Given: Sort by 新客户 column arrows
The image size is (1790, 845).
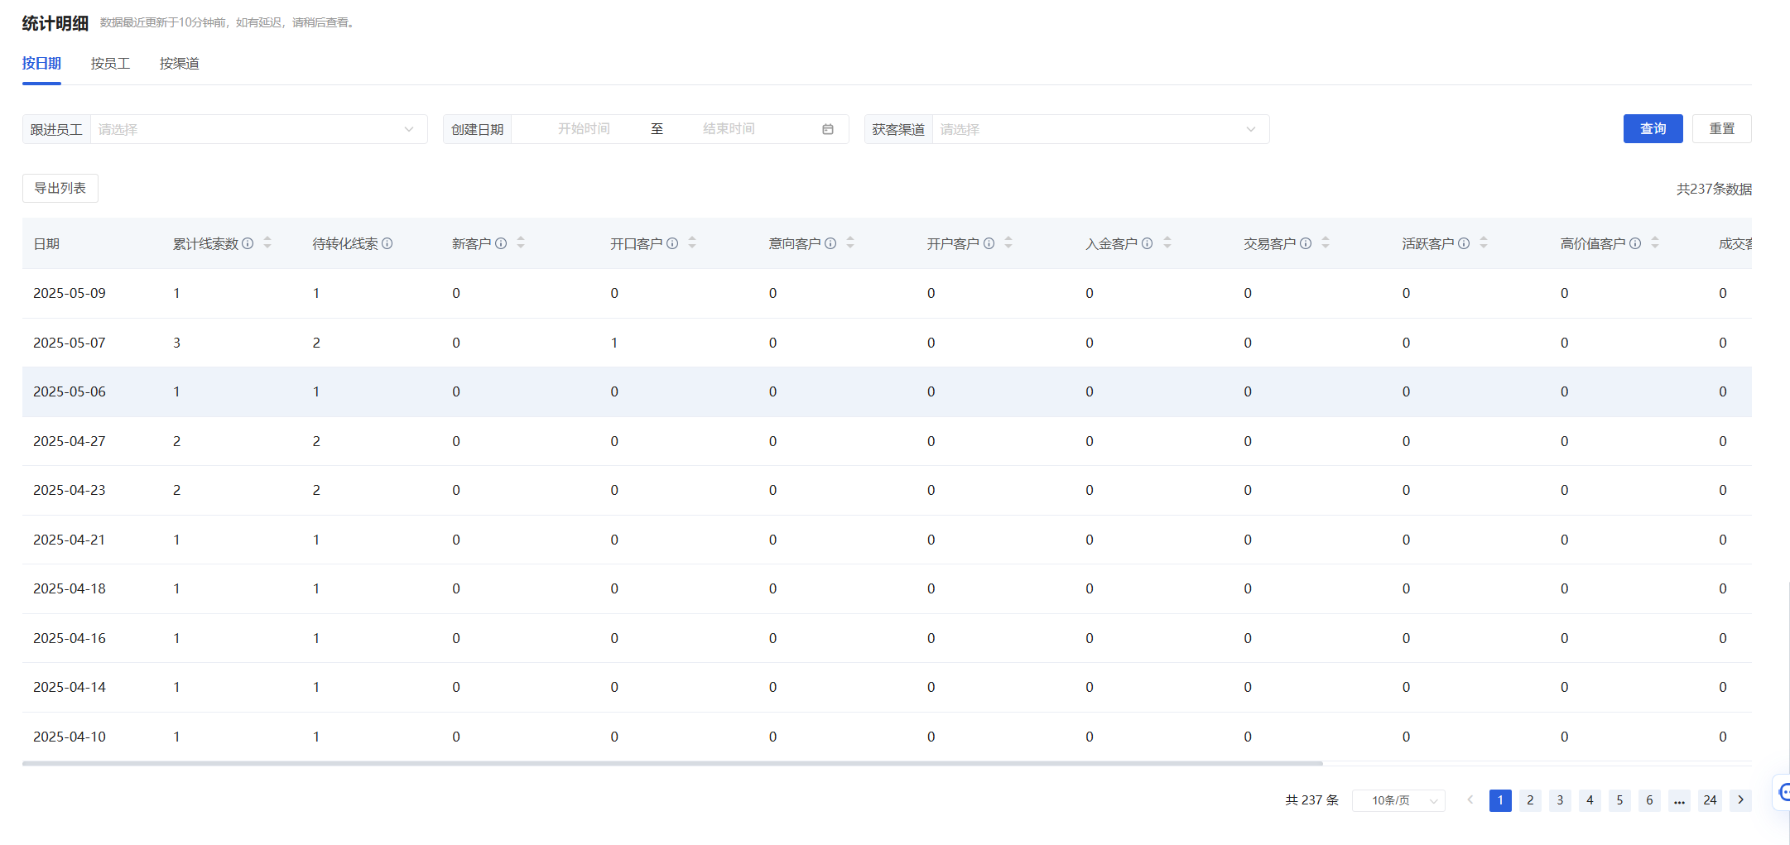Looking at the screenshot, I should (521, 242).
